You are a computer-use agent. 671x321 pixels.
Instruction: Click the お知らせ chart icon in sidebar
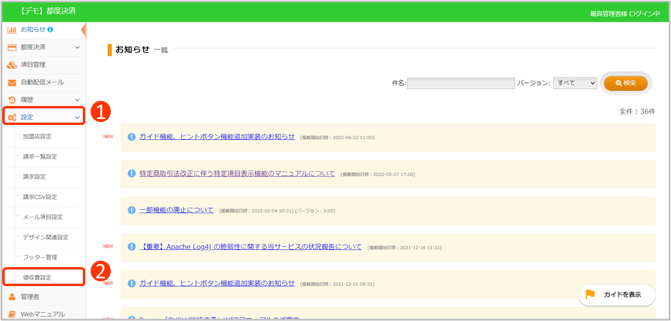12,30
